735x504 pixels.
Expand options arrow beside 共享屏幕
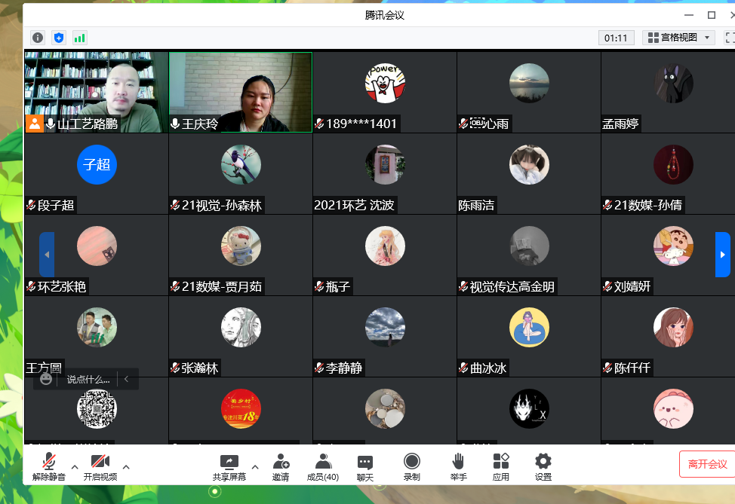pyautogui.click(x=255, y=467)
